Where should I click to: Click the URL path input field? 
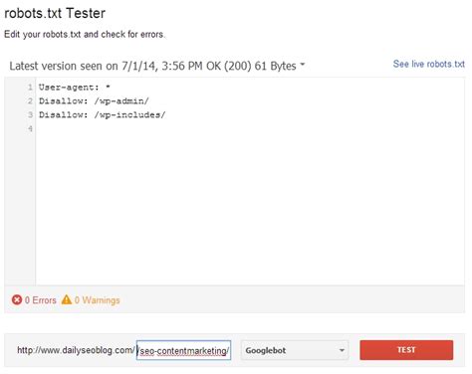click(183, 350)
